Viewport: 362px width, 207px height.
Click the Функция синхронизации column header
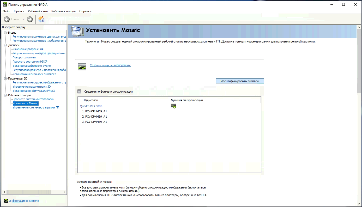pos(186,100)
